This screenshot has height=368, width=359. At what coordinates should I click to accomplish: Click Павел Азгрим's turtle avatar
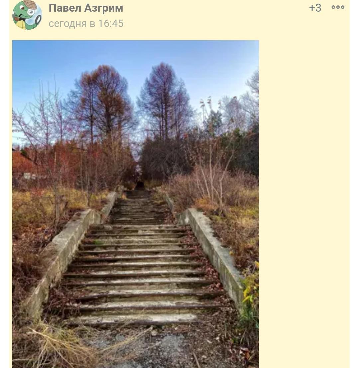tap(27, 15)
